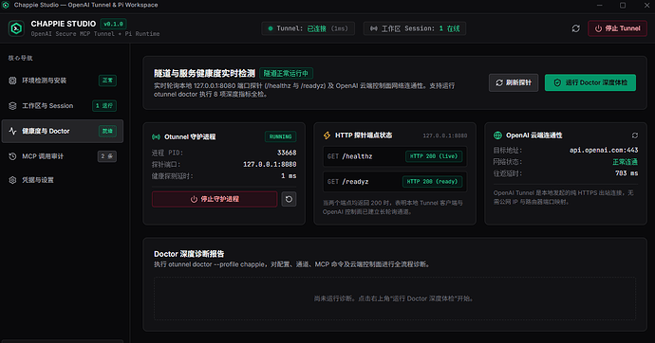655x343 pixels.
Task: Click the history icon of MCP 调用审计
Action: (12, 156)
